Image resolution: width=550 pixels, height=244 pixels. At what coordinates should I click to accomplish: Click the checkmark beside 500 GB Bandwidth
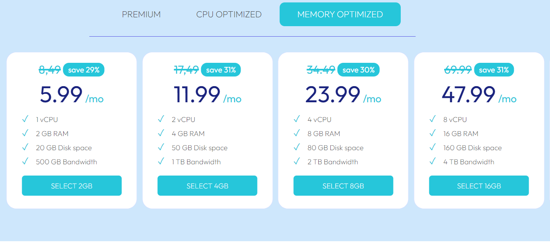[25, 161]
